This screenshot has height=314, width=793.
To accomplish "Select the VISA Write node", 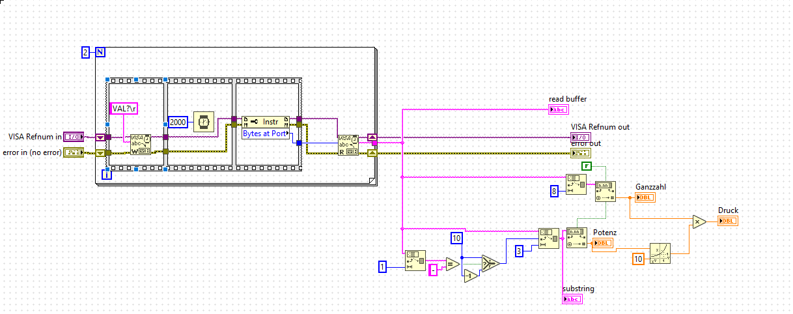I will [140, 145].
